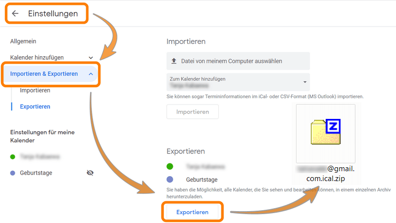Click the gmail.com.ical.zip file label
396x223 pixels.
point(326,173)
